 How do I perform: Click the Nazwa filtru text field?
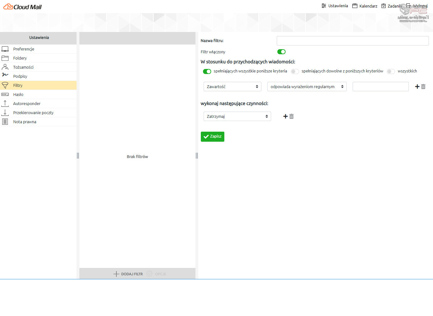pyautogui.click(x=352, y=41)
